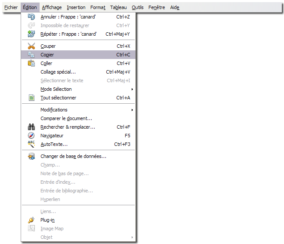Click the greyed Entrée de bibliographie... entry

(x=78, y=191)
